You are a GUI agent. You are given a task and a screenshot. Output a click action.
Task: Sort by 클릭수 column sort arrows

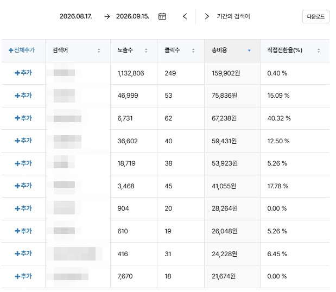(x=193, y=50)
